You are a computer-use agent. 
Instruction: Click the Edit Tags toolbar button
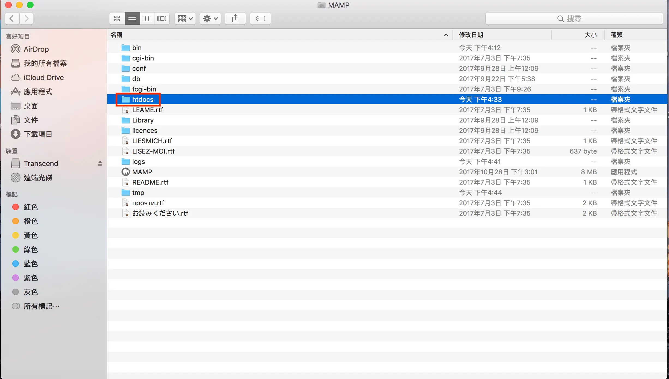click(x=260, y=19)
